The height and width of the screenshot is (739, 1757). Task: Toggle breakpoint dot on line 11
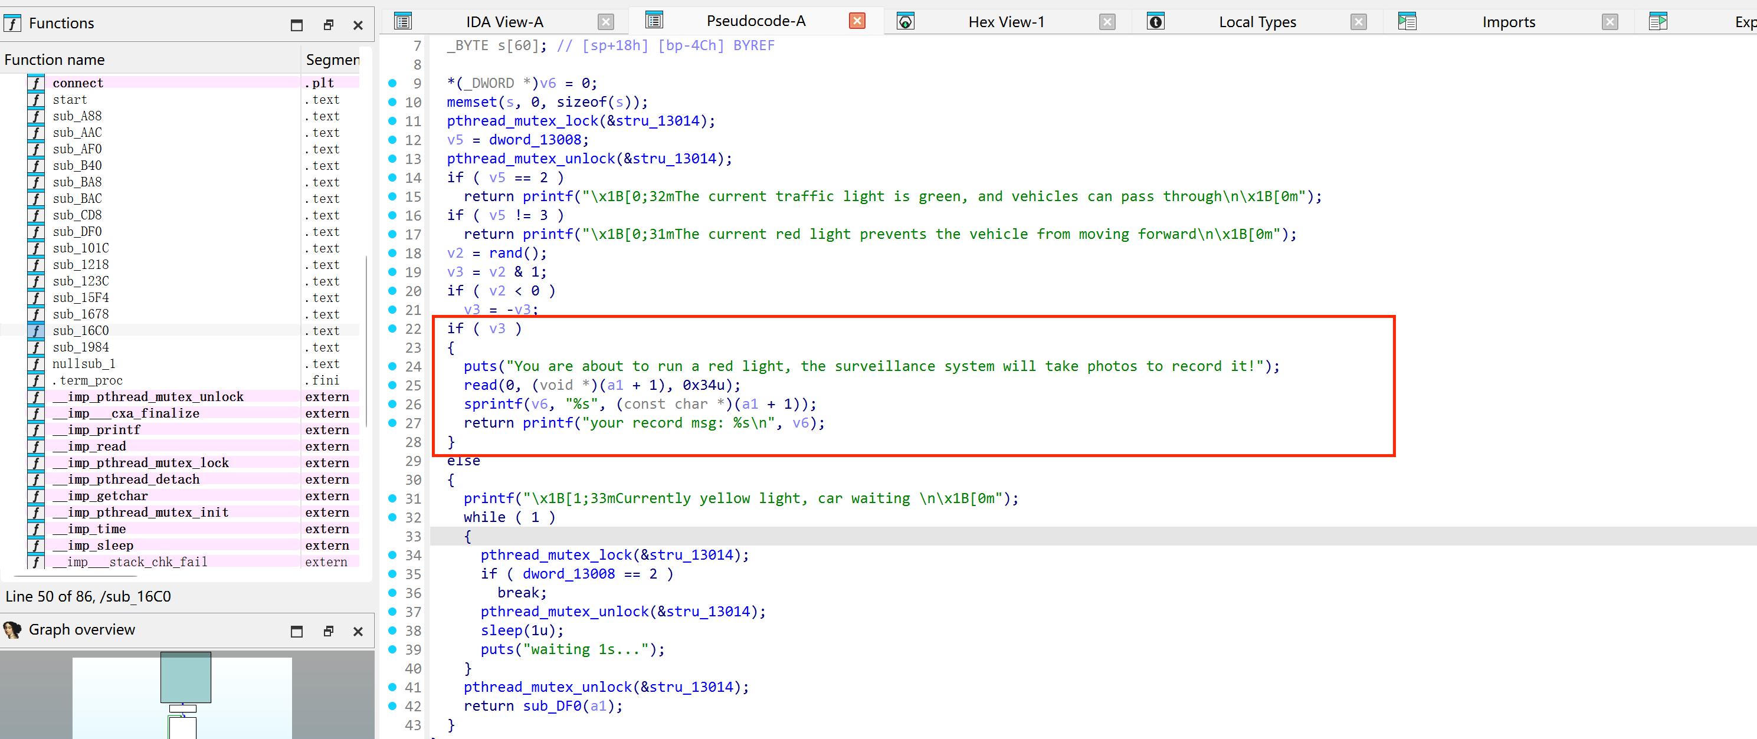392,121
